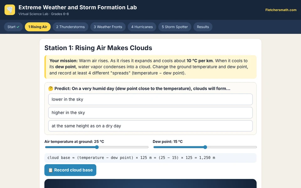Click the 'Your mission:' text

(x=64, y=60)
